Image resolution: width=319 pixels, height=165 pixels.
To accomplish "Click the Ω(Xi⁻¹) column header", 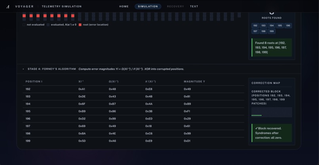I will [x=114, y=82].
